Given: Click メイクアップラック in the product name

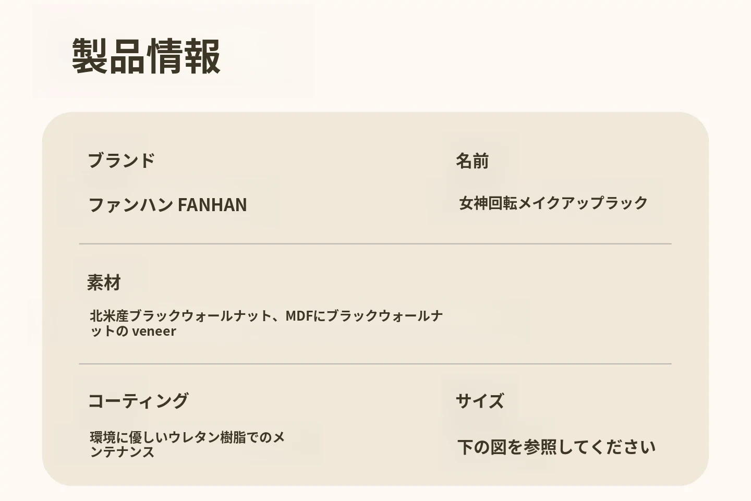Looking at the screenshot, I should point(583,203).
